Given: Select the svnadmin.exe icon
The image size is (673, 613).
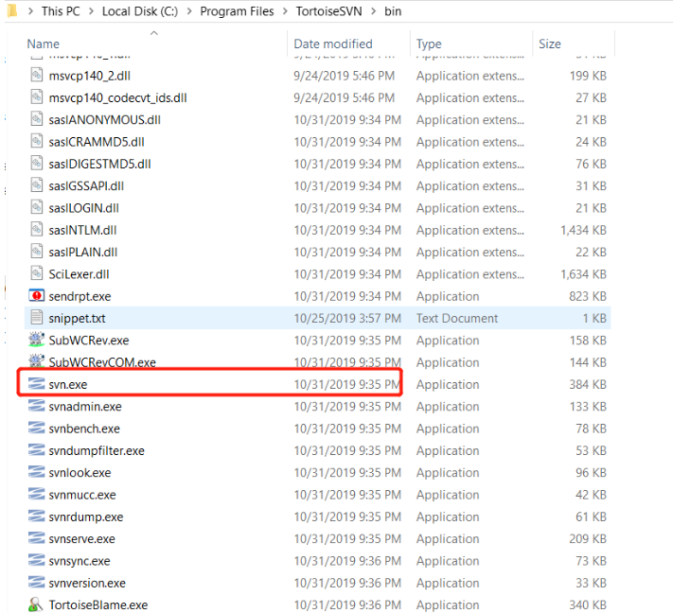Looking at the screenshot, I should pos(36,407).
